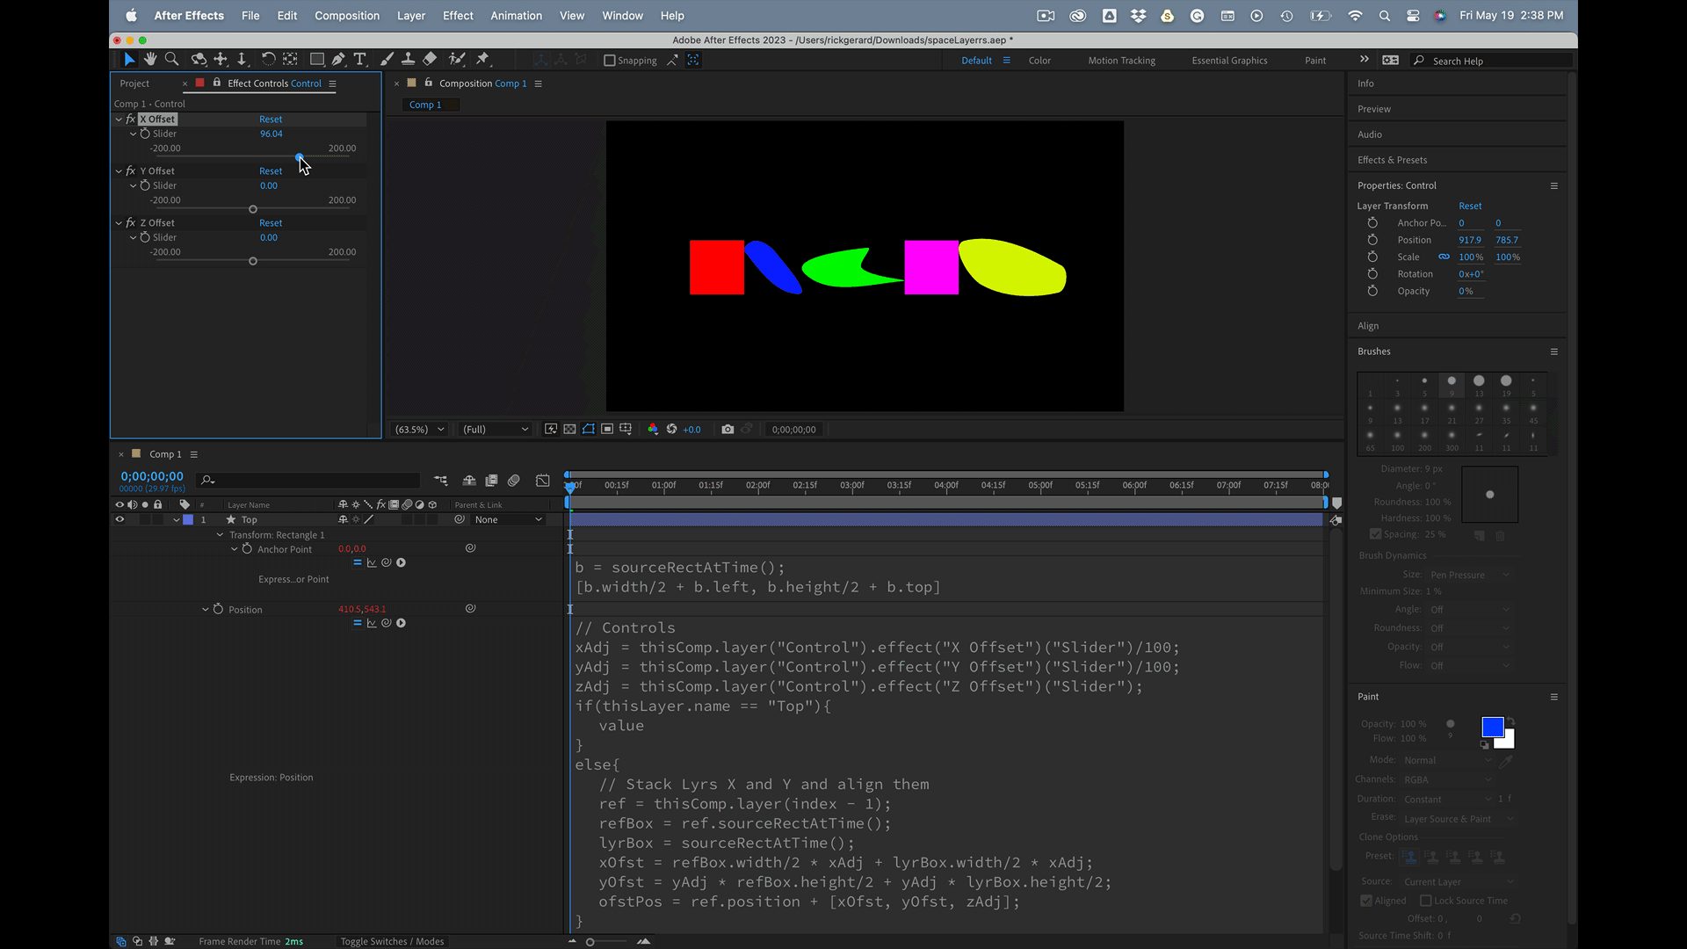
Task: Open the viewer magnification 63.5% dropdown
Action: pos(419,429)
